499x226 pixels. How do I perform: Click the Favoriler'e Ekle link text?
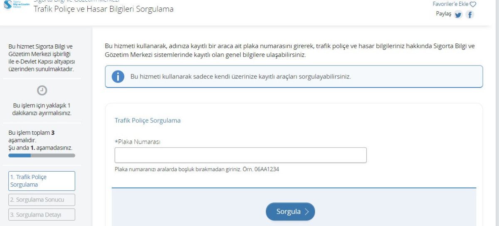(x=450, y=4)
